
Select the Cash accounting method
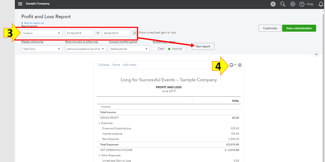tap(155, 49)
